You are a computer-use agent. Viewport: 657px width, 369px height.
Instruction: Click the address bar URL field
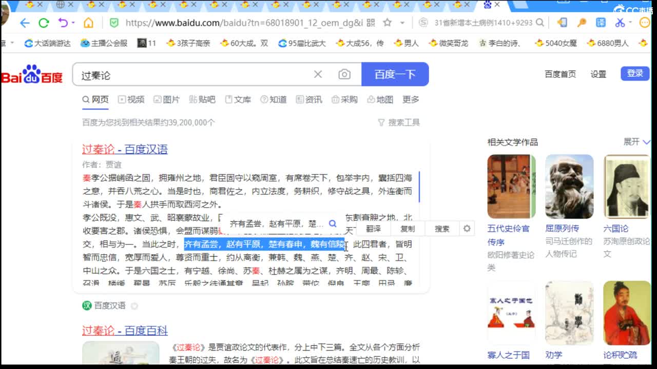pos(244,23)
